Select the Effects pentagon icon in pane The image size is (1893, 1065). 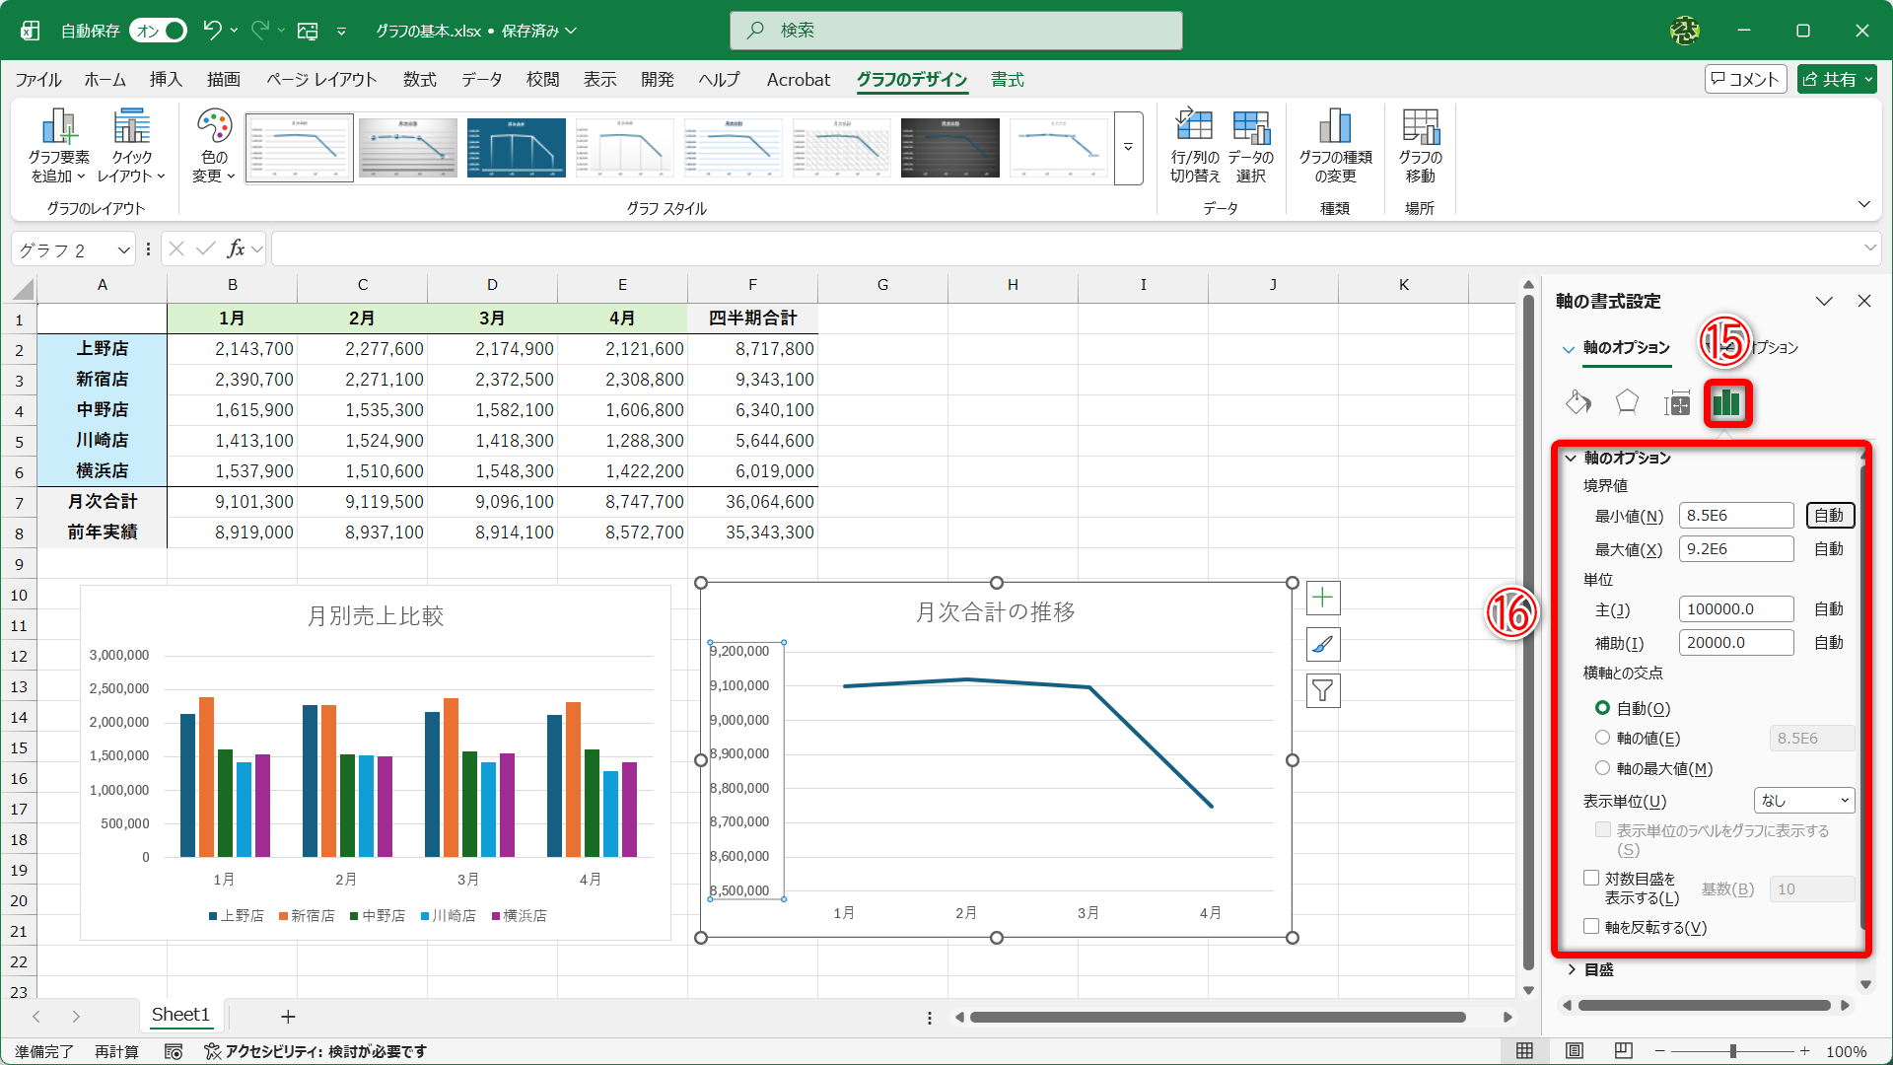coord(1627,402)
